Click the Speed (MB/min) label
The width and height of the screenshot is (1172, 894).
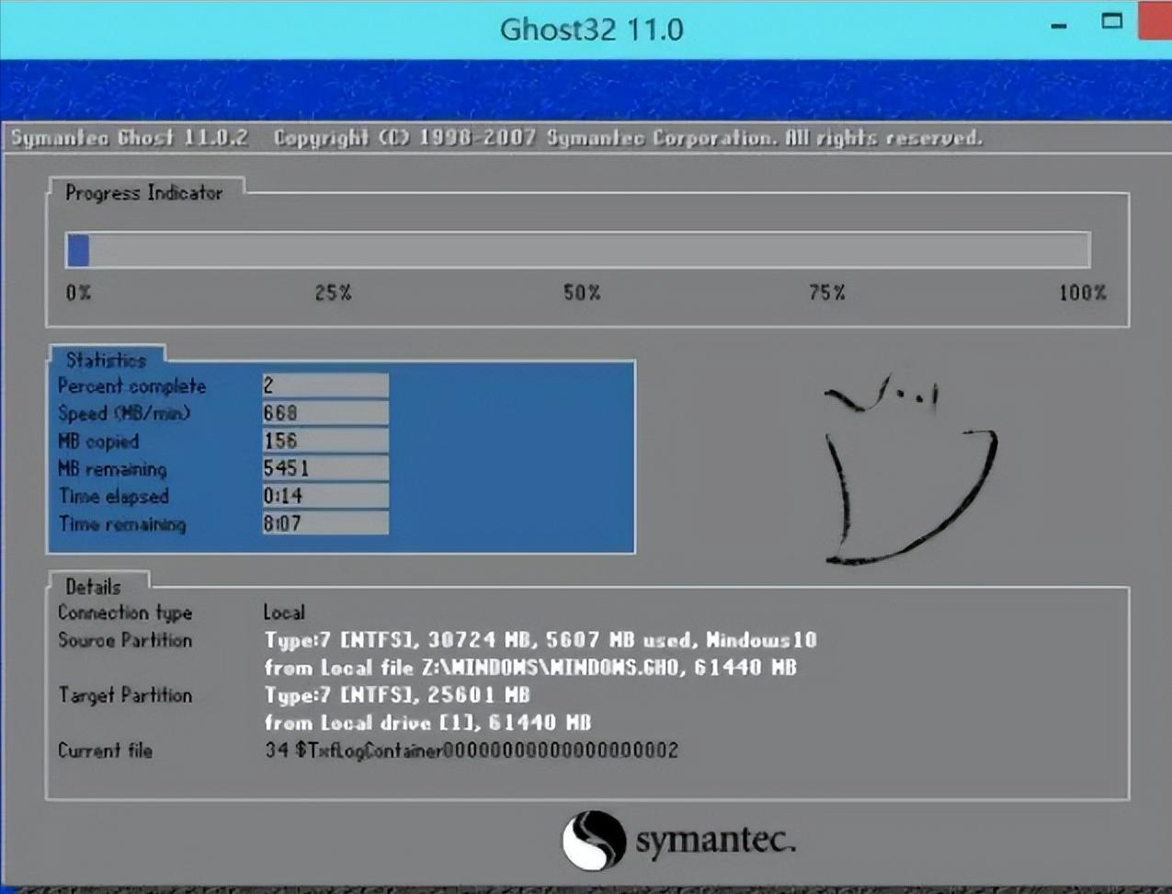(x=124, y=413)
